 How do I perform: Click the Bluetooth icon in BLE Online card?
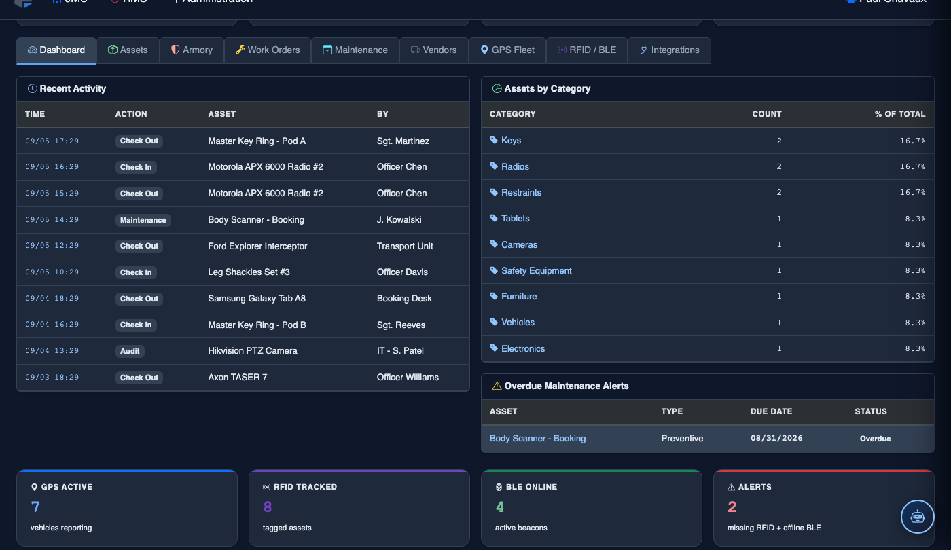pyautogui.click(x=499, y=488)
